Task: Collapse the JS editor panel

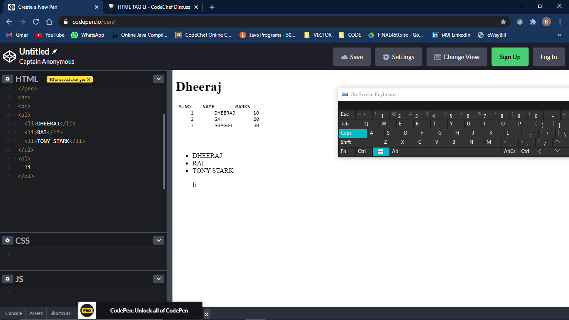Action: 158,279
